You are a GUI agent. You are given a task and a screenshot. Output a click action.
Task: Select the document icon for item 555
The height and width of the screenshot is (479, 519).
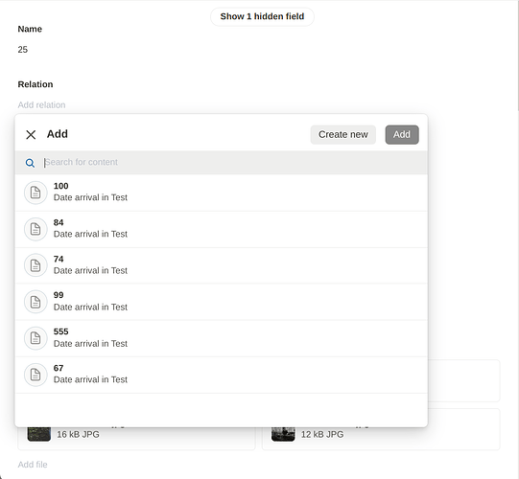tap(35, 338)
